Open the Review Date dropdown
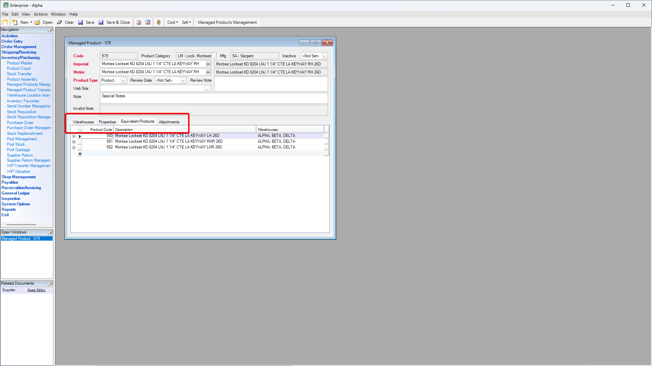 click(183, 80)
